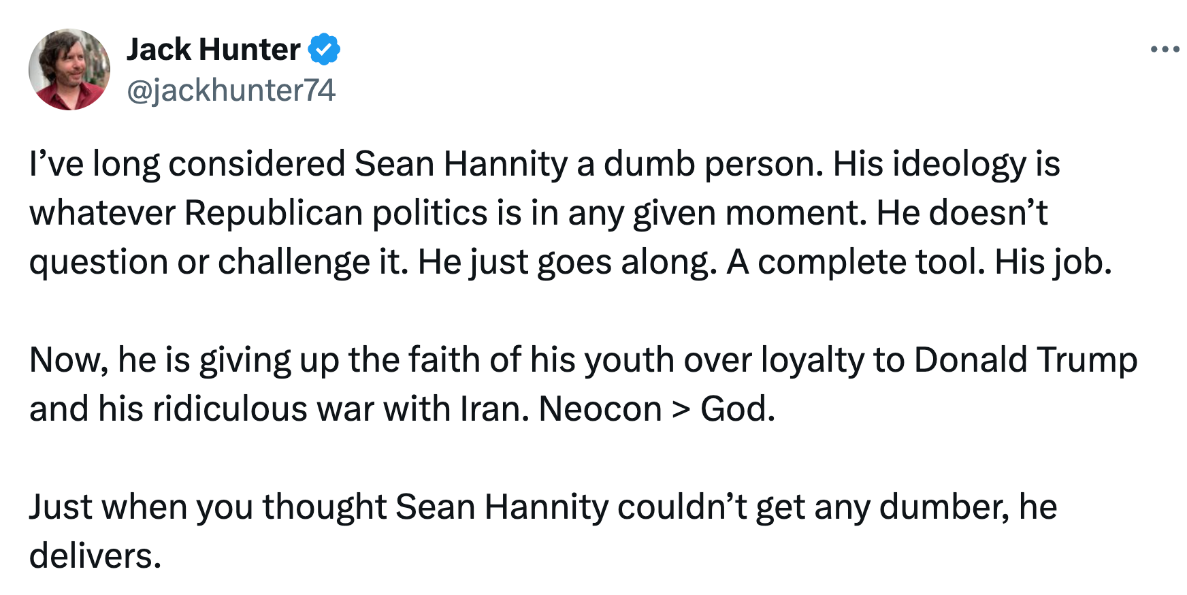Open the three-dot more options menu

1164,49
